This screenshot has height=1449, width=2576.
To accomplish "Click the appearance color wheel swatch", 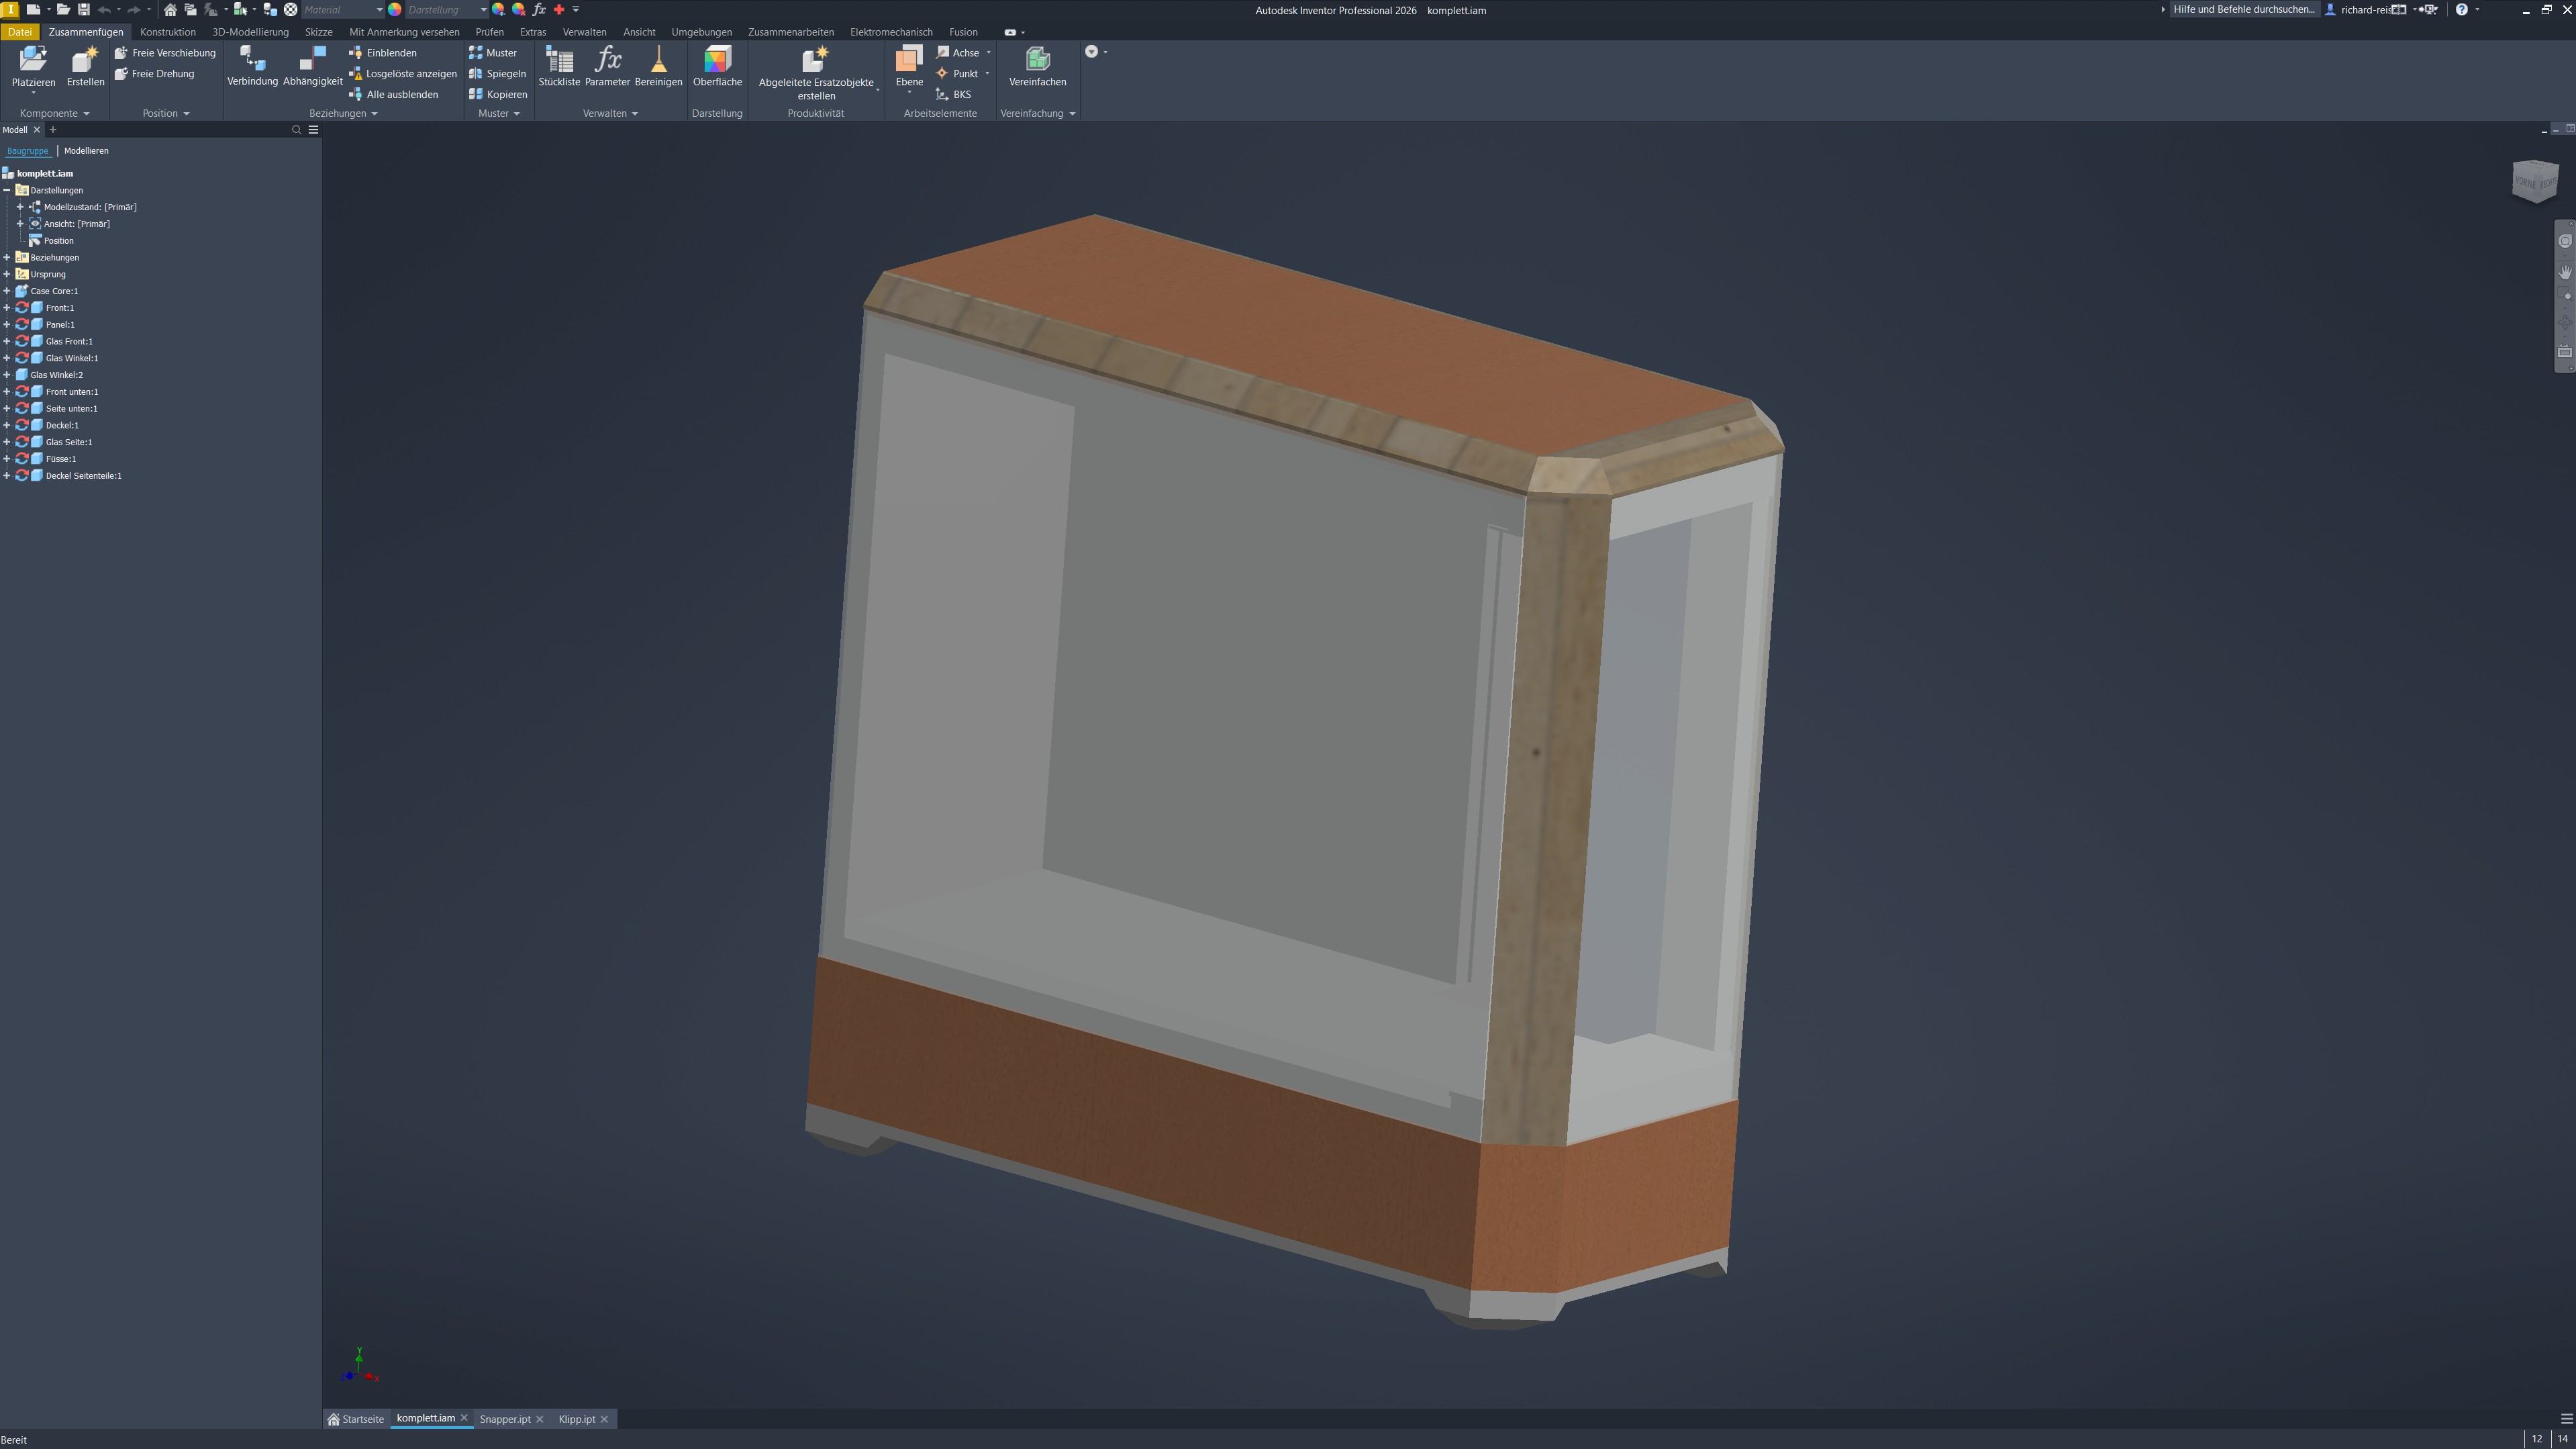I will (x=395, y=10).
